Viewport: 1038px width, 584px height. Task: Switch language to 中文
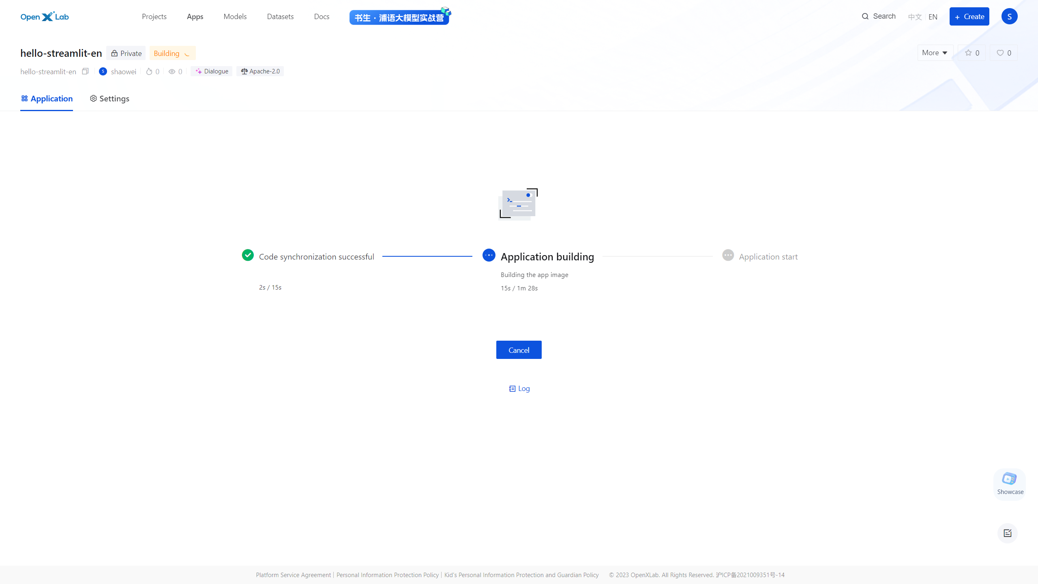915,17
